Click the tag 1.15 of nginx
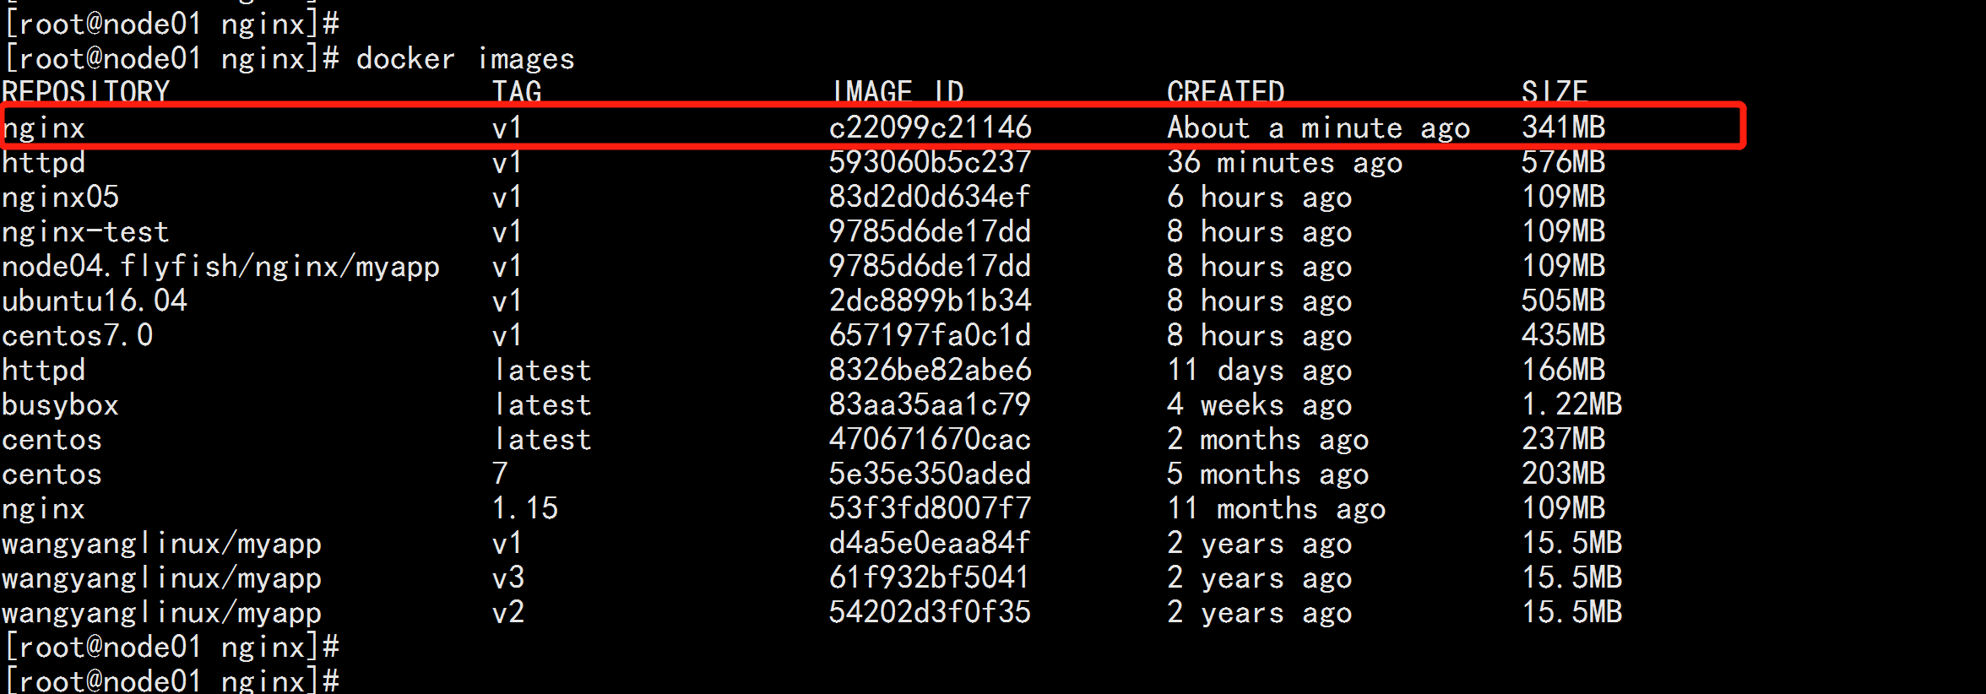The image size is (1986, 694). click(525, 508)
